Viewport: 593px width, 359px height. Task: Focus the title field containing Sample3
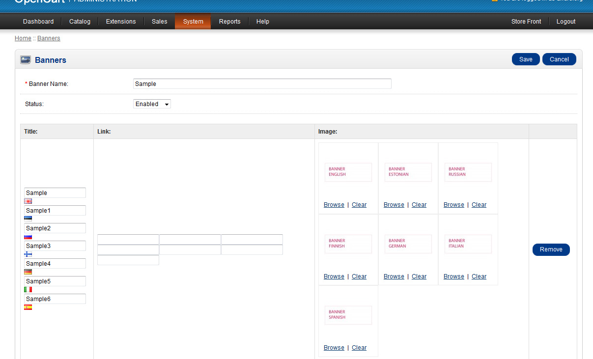click(x=55, y=246)
